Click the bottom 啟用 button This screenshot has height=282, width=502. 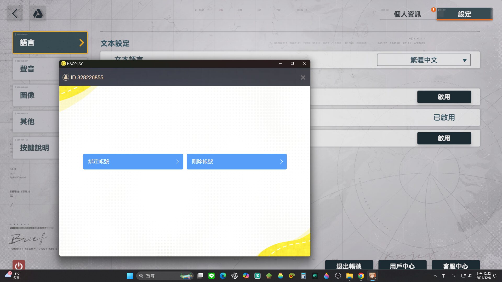[x=444, y=138]
